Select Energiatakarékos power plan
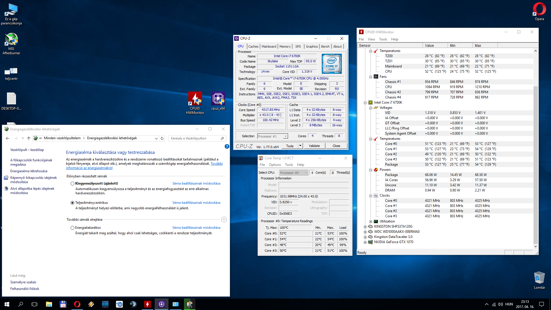The width and height of the screenshot is (551, 310). [x=72, y=228]
